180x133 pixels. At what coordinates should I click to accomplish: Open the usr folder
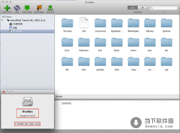click(150, 62)
